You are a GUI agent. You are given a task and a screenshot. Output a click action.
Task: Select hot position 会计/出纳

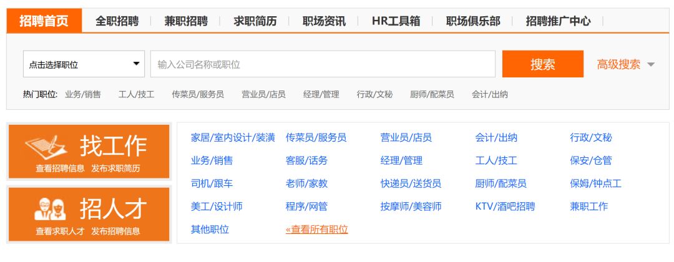[490, 94]
